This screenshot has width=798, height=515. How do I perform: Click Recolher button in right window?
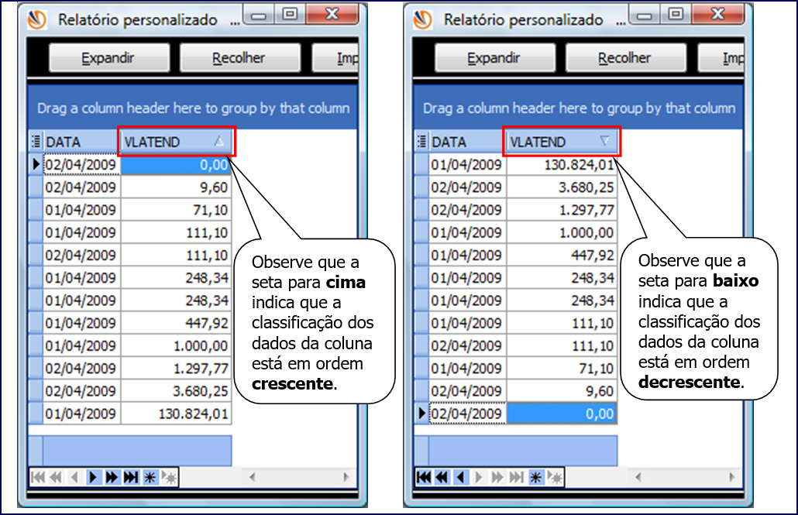tap(625, 58)
